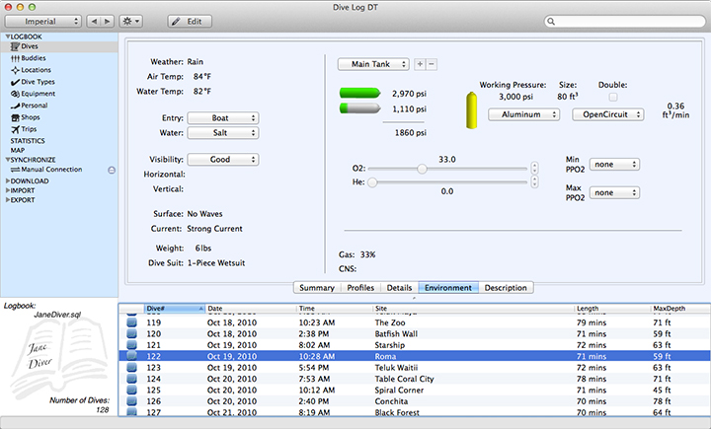Switch to the Description tab

[x=506, y=288]
